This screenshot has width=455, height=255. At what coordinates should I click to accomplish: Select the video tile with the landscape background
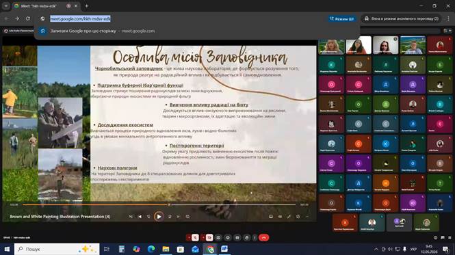tap(413, 45)
